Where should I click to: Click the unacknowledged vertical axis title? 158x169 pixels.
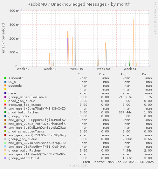click(x=3, y=38)
